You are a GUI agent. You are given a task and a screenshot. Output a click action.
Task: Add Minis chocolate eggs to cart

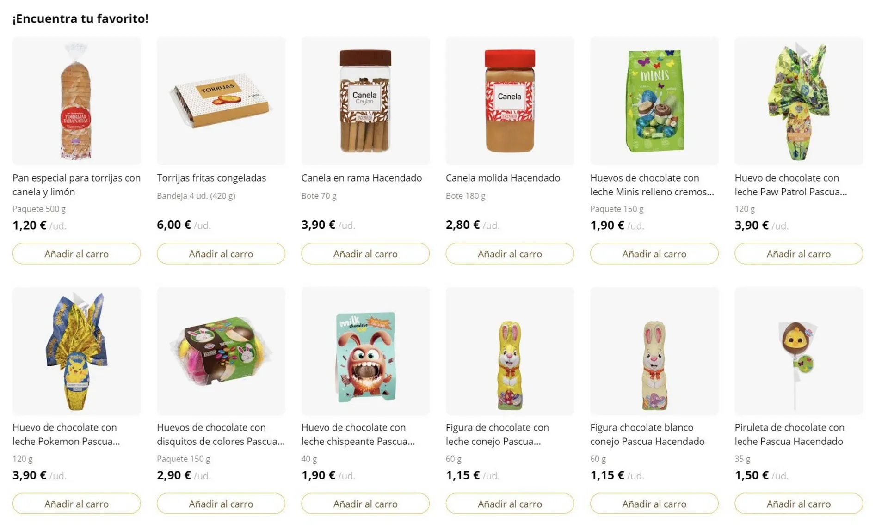(x=654, y=254)
